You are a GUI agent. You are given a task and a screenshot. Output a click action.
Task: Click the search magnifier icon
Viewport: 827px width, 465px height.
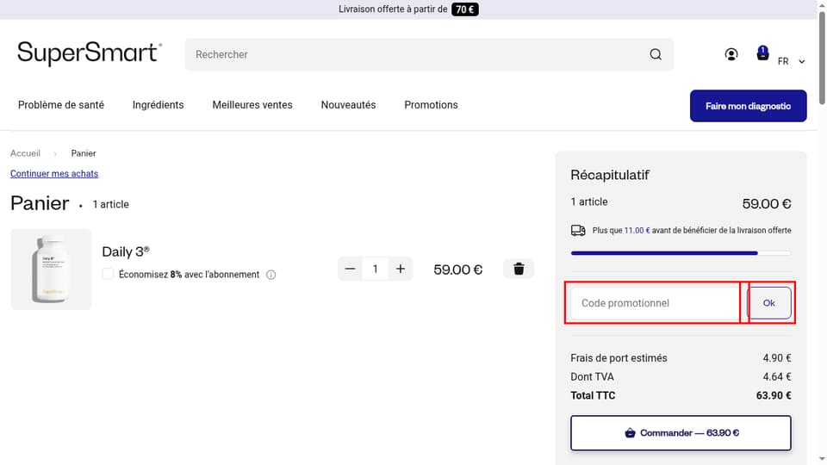[x=656, y=54]
